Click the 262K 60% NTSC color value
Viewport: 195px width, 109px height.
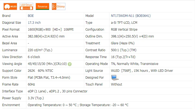pos(40,71)
